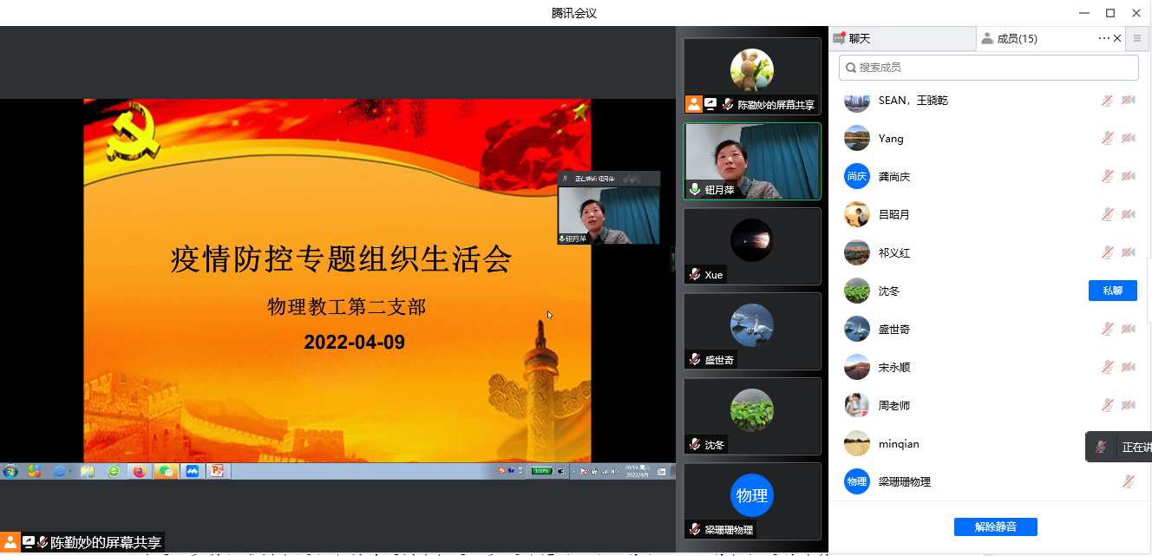
Task: Select 盛世奇 video thumbnail tile
Action: click(x=751, y=331)
